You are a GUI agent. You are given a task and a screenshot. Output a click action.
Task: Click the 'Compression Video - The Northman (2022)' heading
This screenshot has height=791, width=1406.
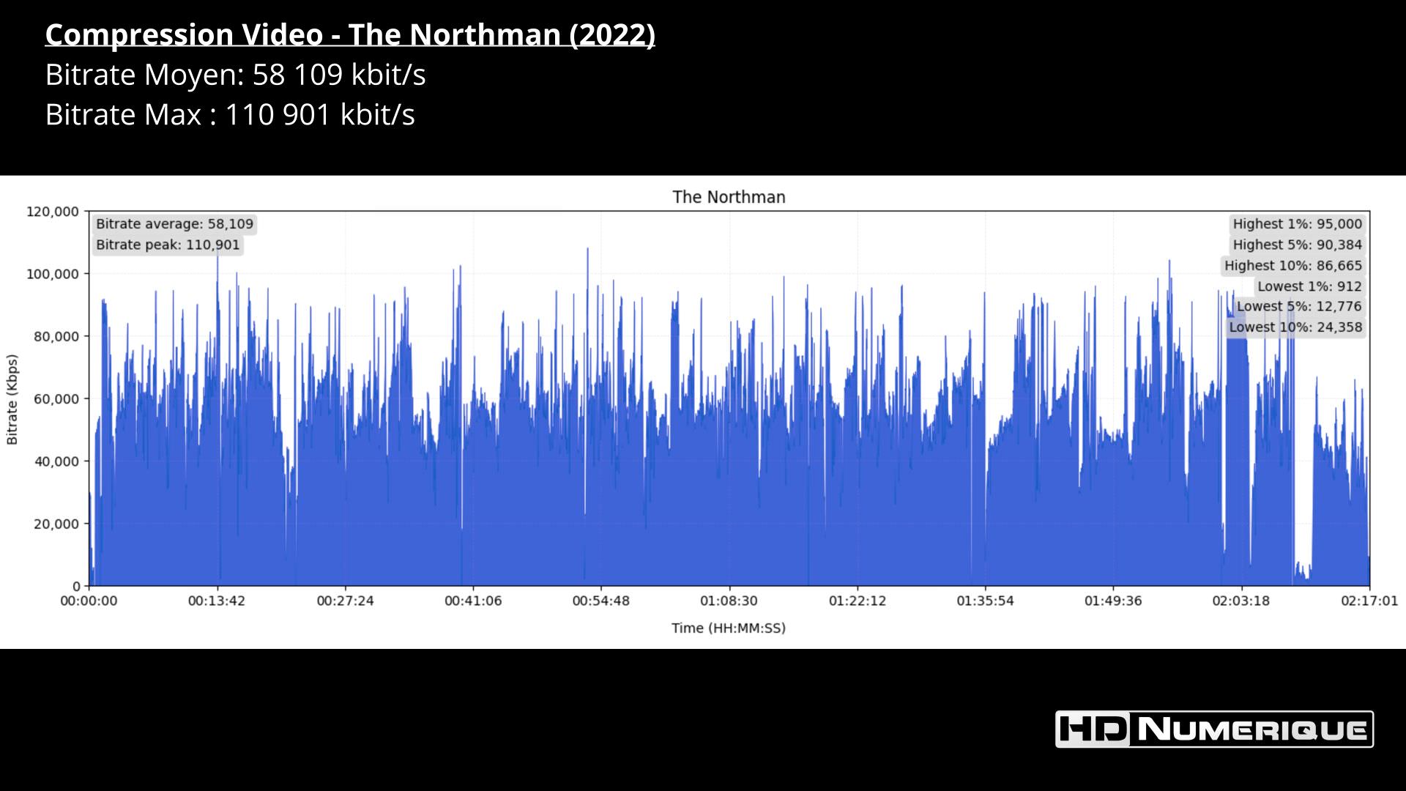click(350, 35)
